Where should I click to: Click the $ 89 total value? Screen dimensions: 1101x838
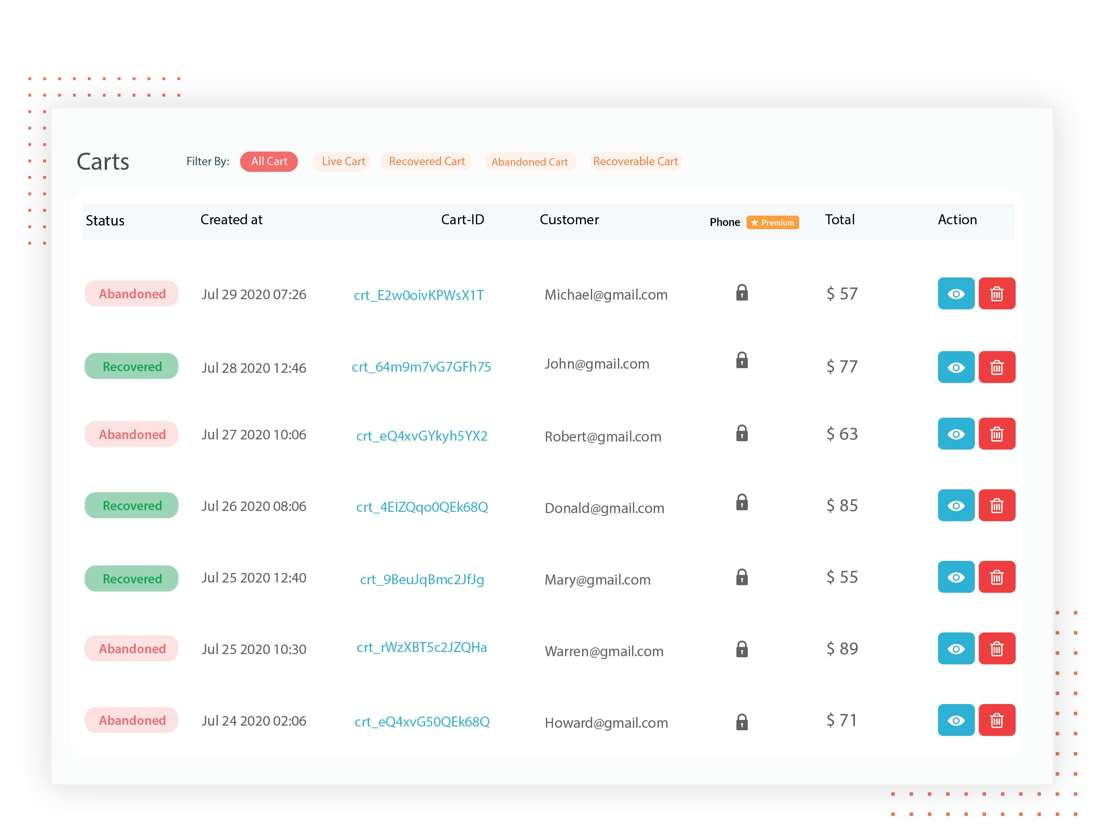(x=842, y=648)
